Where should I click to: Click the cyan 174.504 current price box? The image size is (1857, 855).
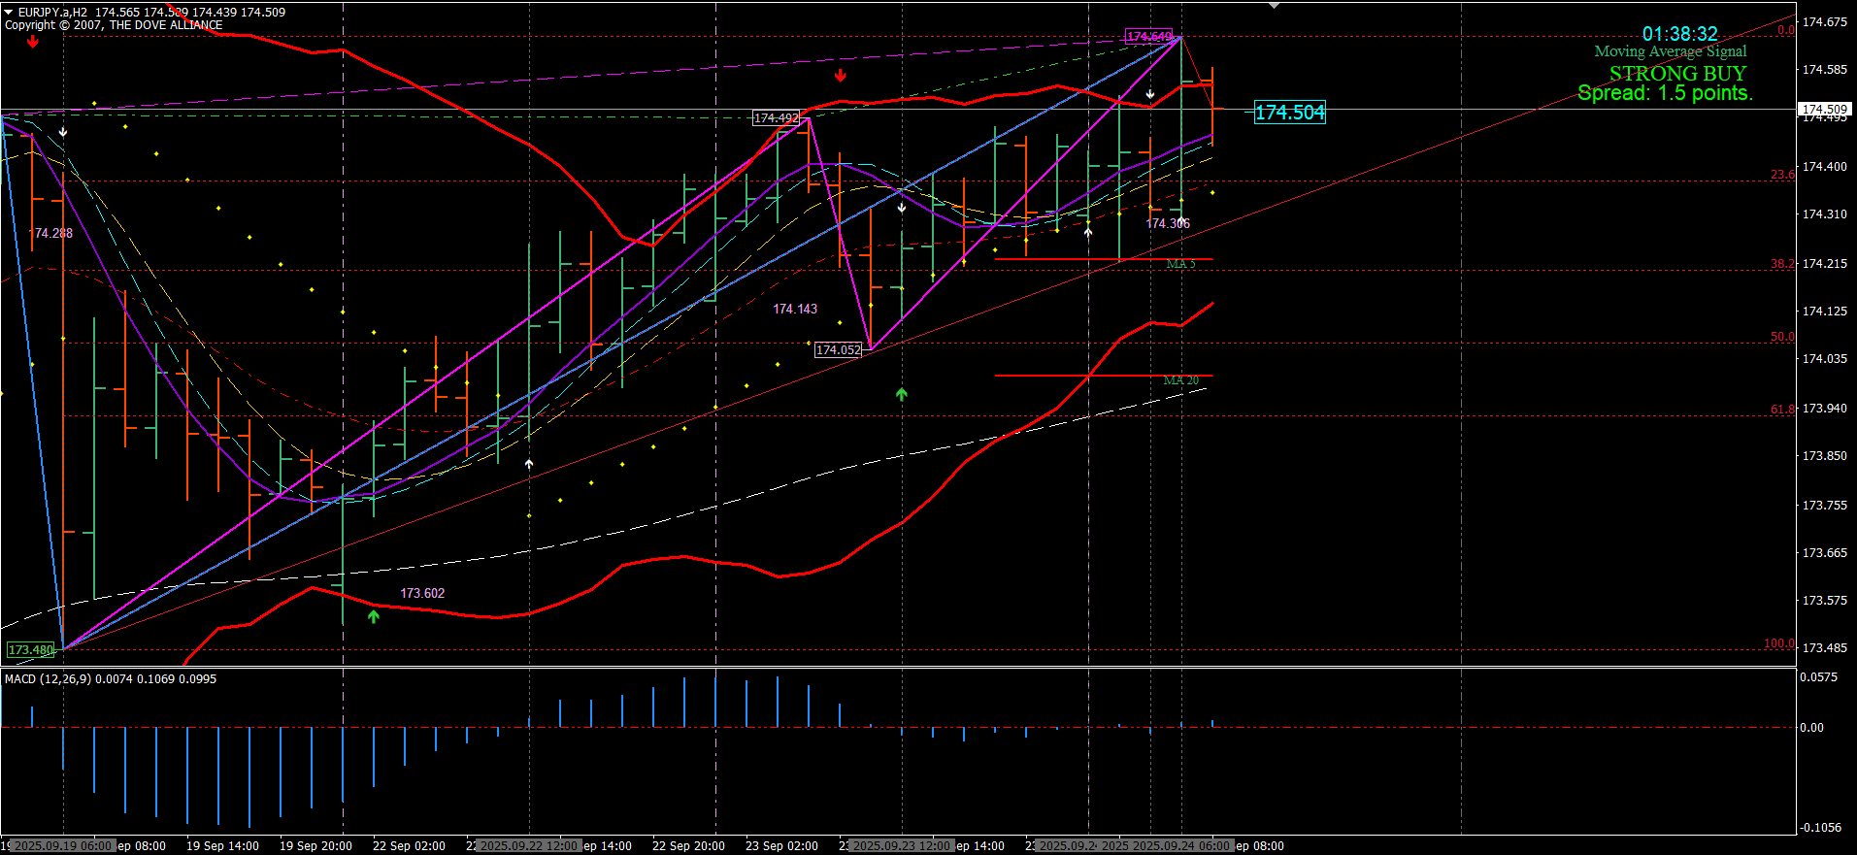(x=1289, y=113)
